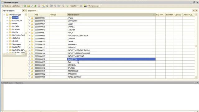The width and height of the screenshot is (199, 112).
Task: Expand the АРБУЗ tree node
Action: coord(7,18)
